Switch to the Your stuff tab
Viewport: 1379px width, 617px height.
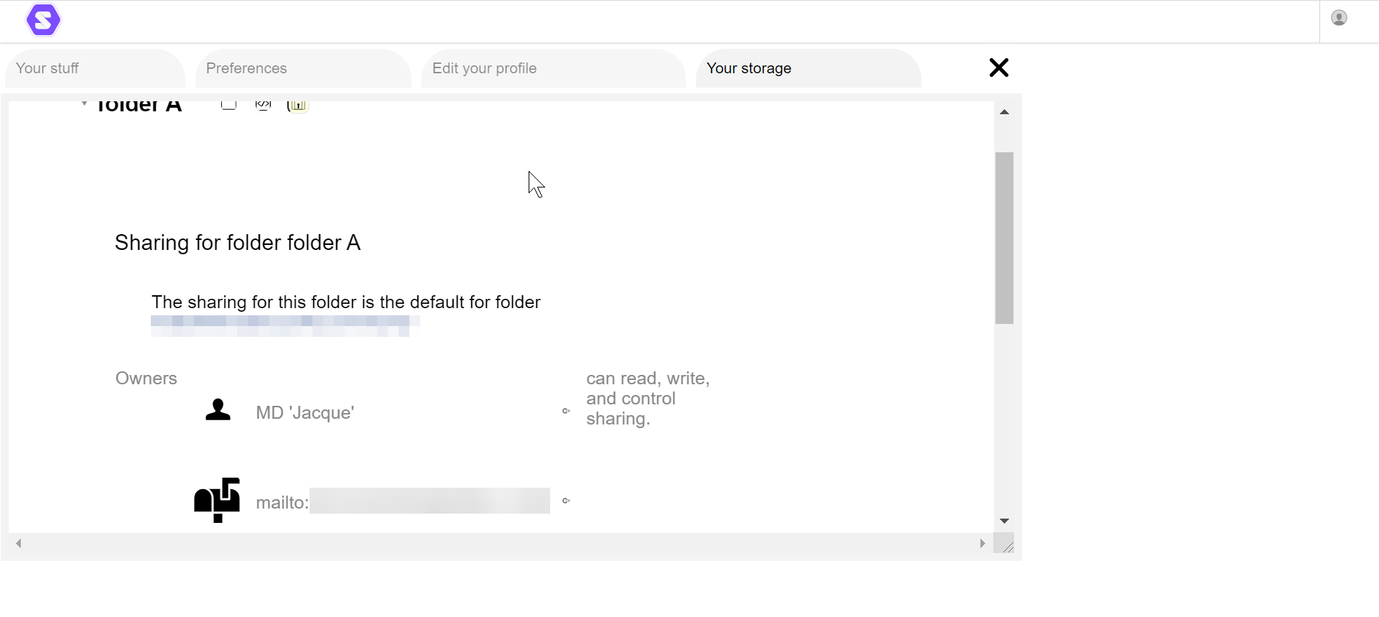[x=47, y=68]
